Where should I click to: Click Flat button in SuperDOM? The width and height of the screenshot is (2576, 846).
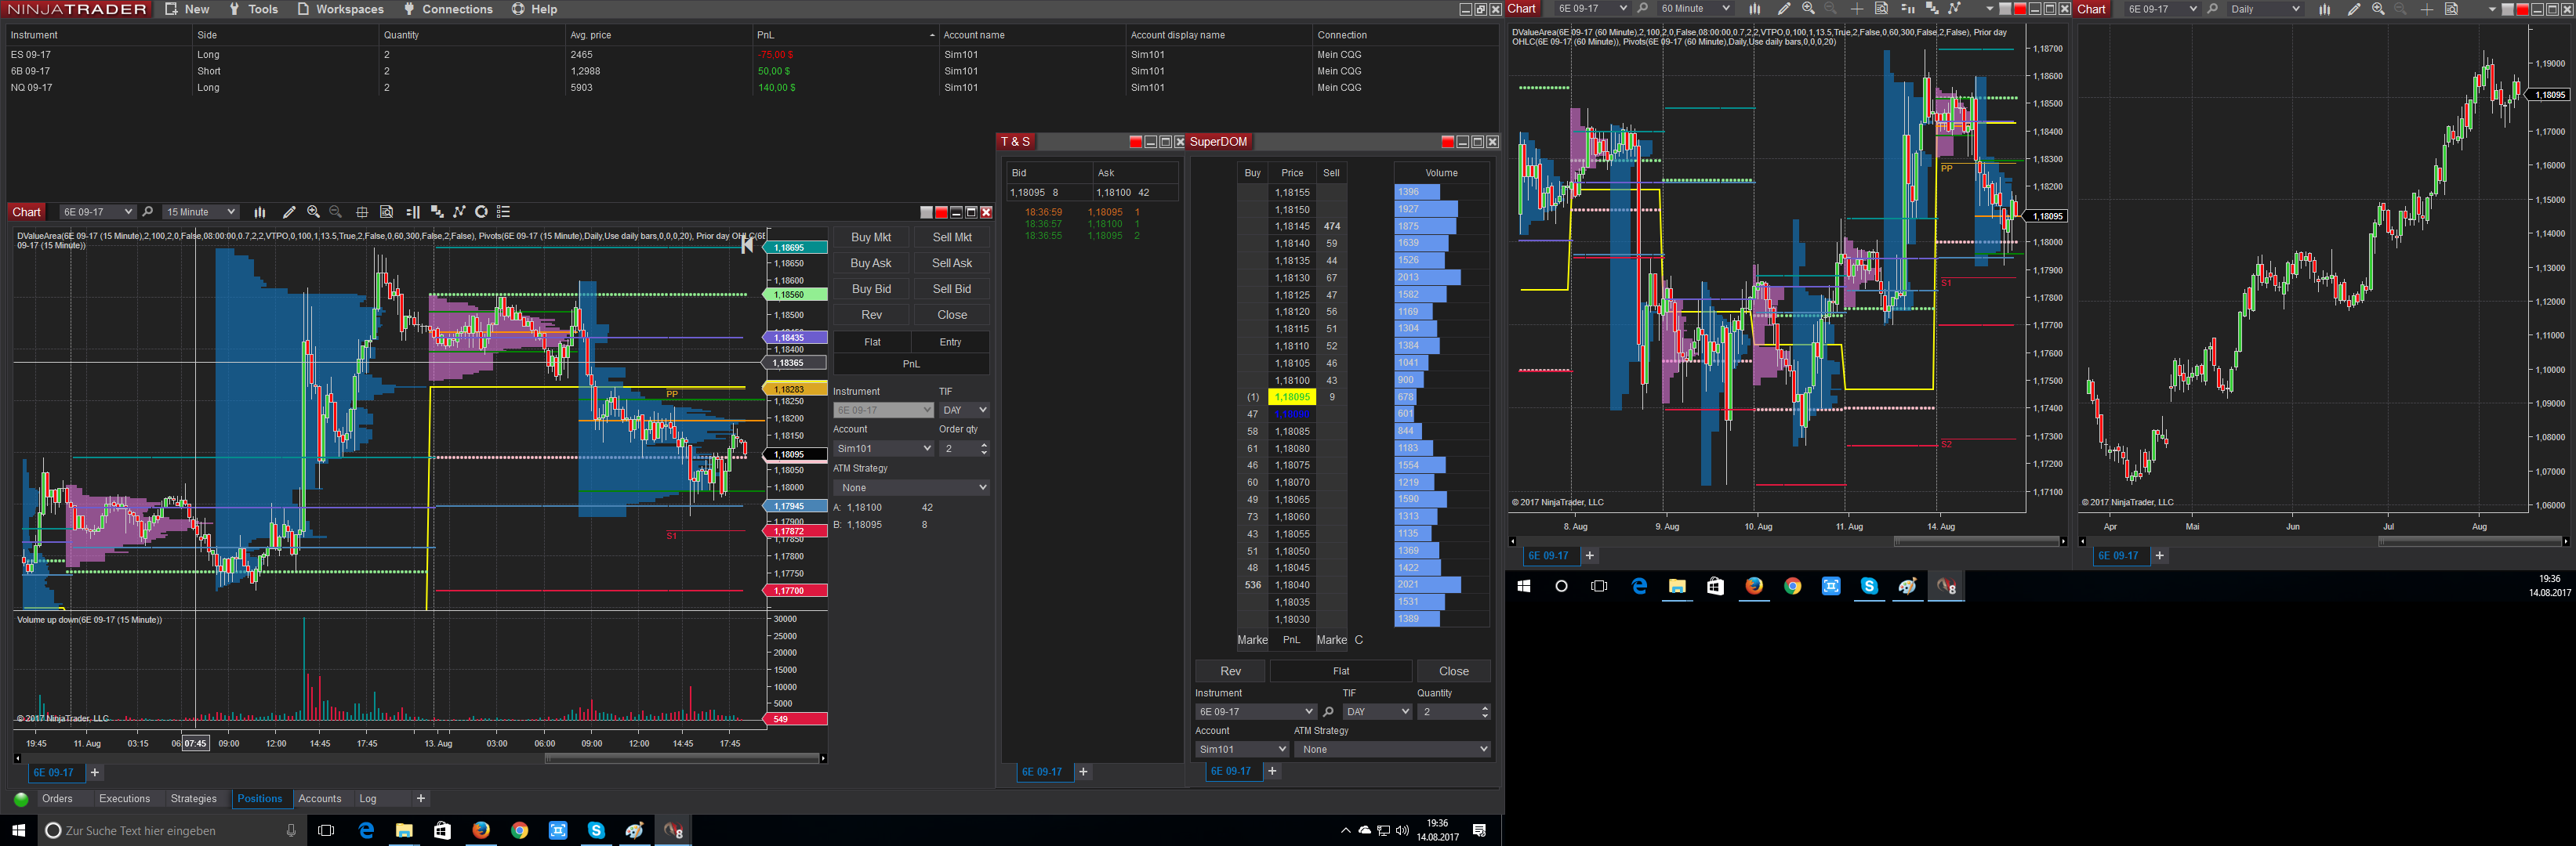click(x=1341, y=671)
